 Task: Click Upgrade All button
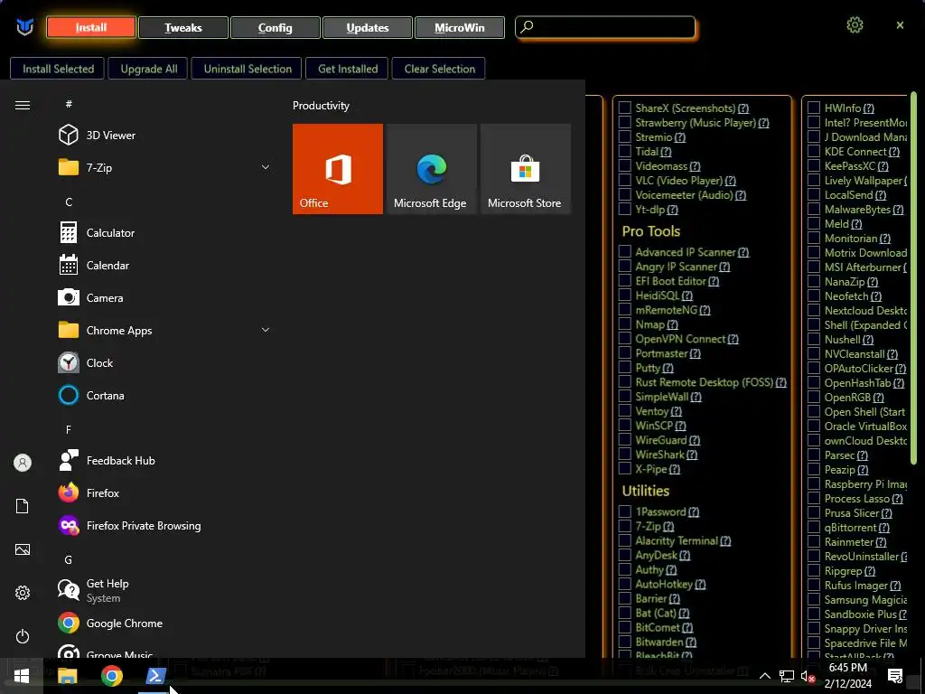[149, 69]
